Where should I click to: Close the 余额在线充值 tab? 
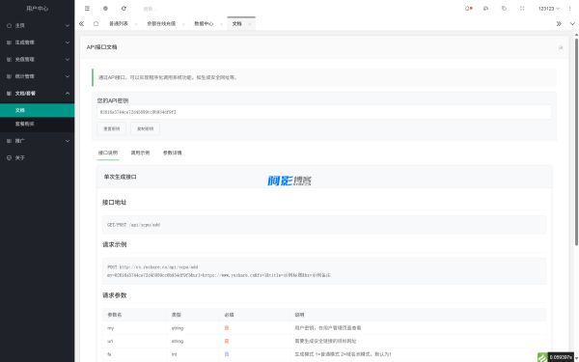pos(183,24)
